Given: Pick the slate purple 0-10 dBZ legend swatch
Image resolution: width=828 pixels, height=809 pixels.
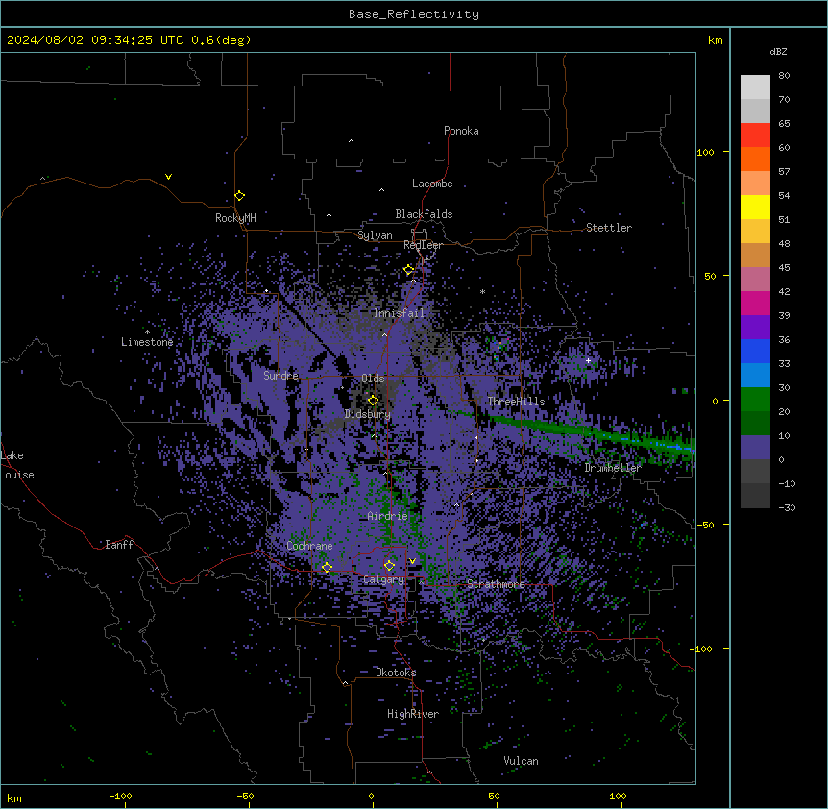Looking at the screenshot, I should point(755,448).
